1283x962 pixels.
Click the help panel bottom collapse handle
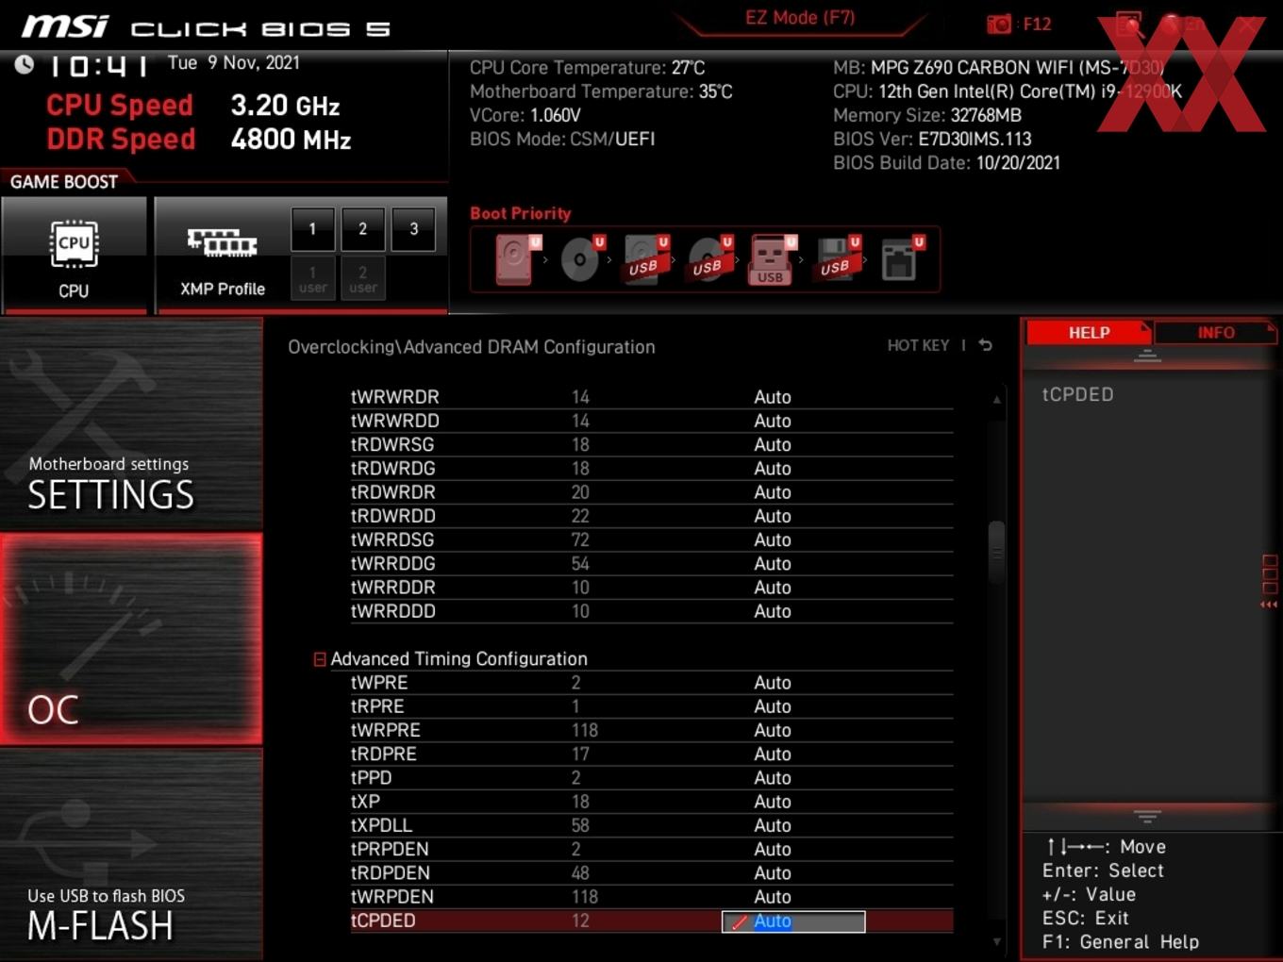[1147, 816]
